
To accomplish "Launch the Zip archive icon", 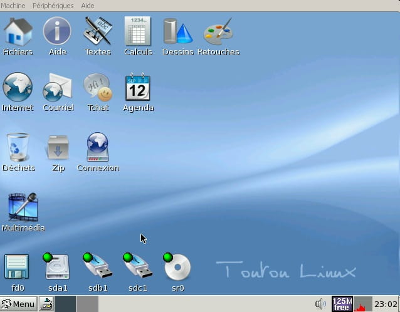I will (58, 147).
